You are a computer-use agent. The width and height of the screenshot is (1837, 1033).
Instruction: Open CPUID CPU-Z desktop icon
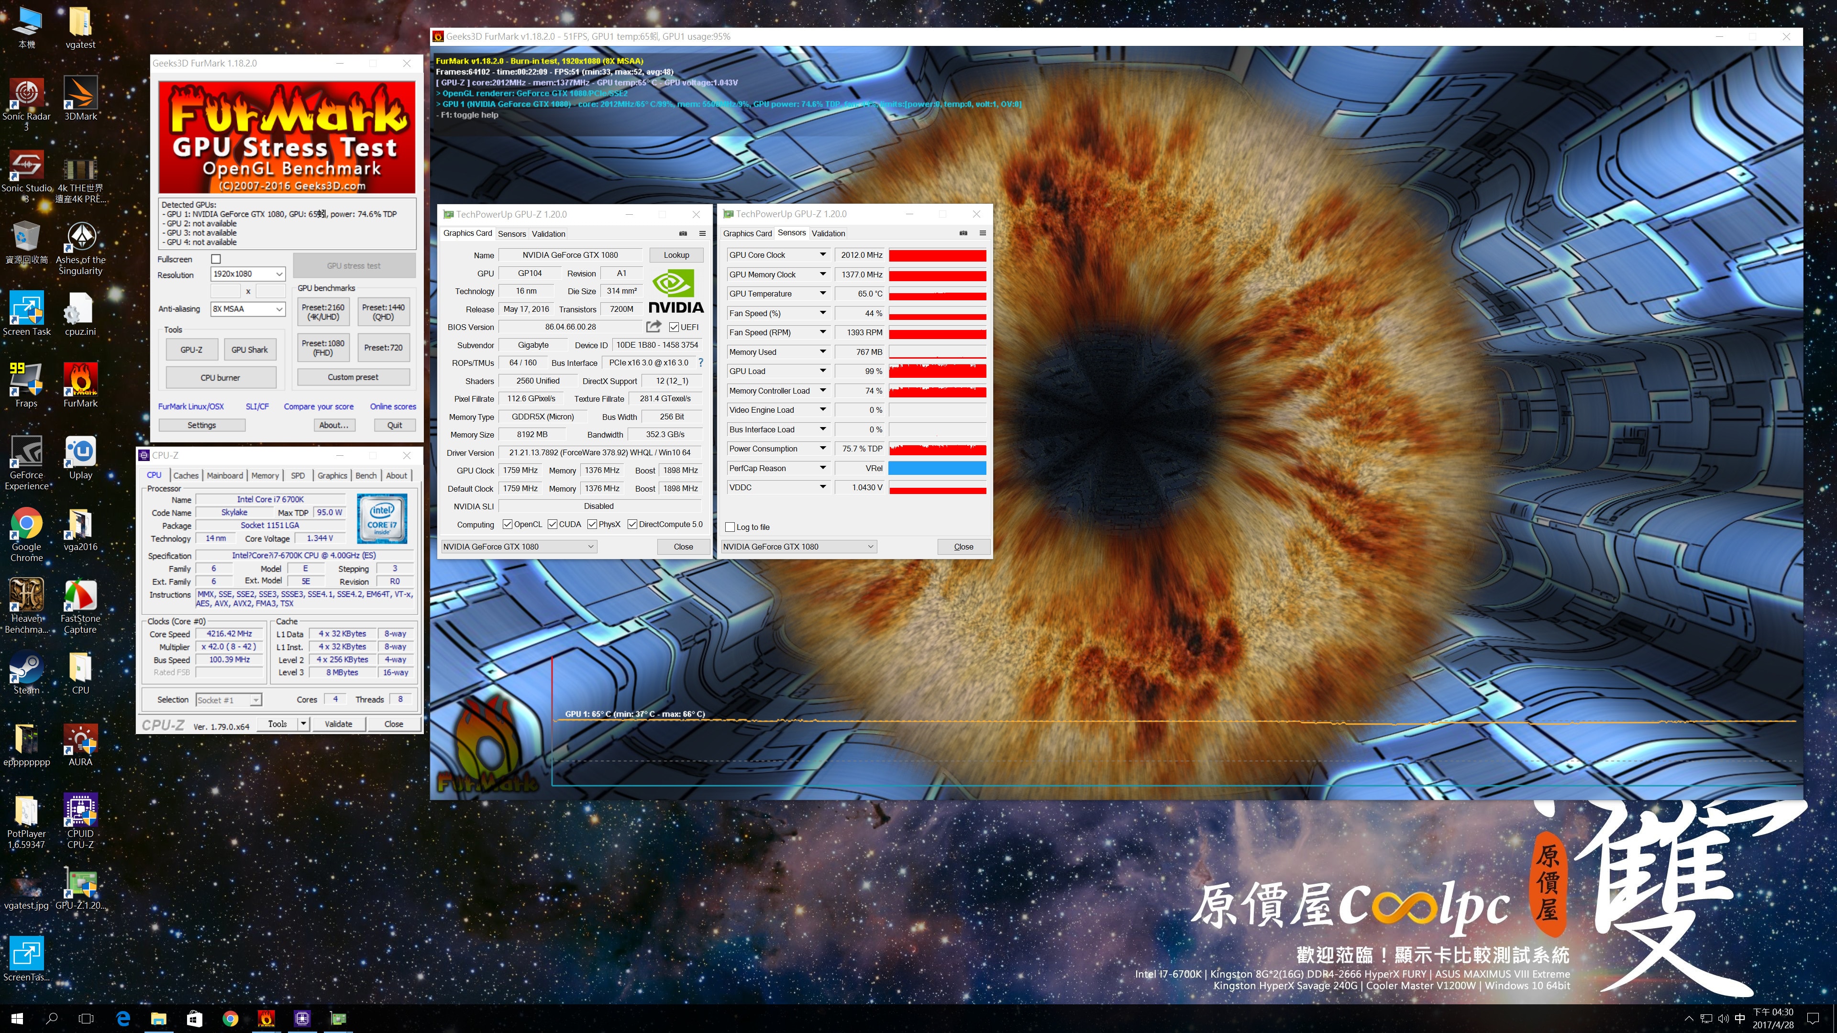click(x=80, y=821)
